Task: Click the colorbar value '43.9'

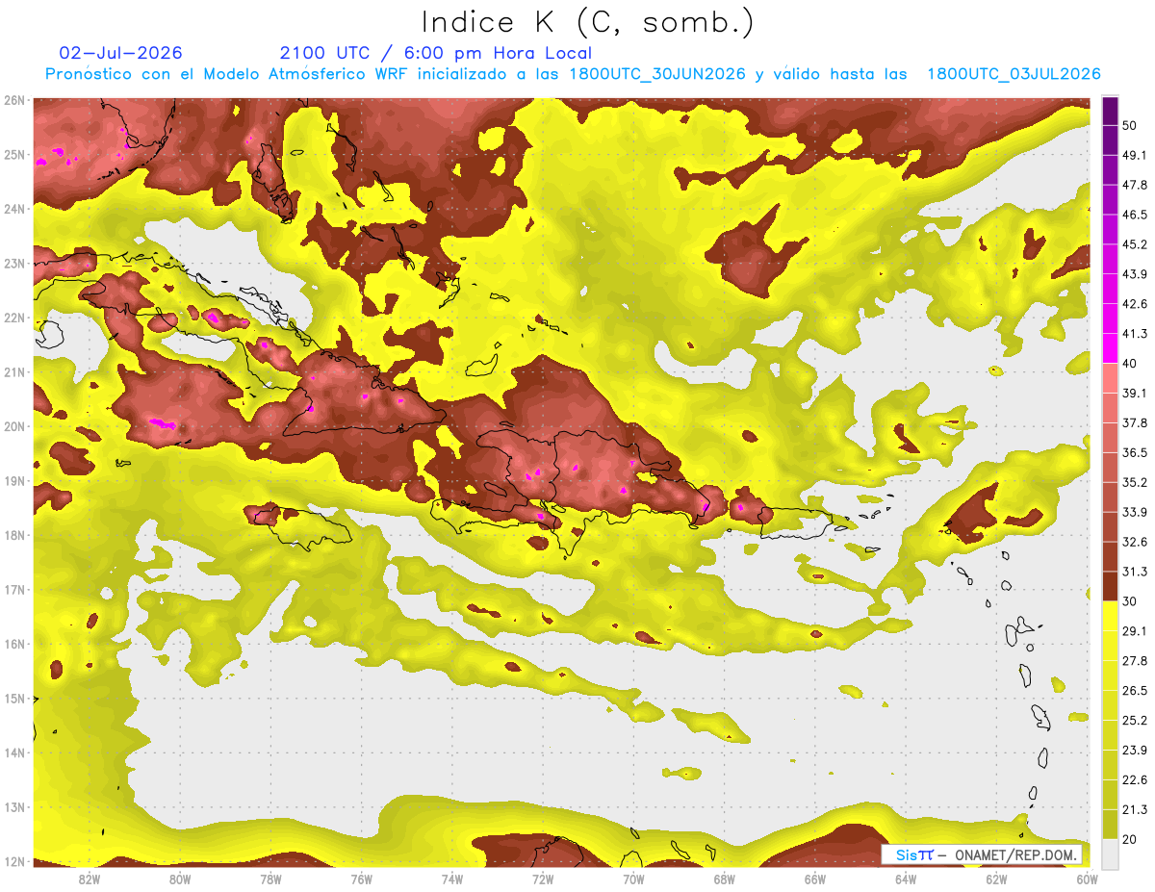Action: click(x=1135, y=274)
